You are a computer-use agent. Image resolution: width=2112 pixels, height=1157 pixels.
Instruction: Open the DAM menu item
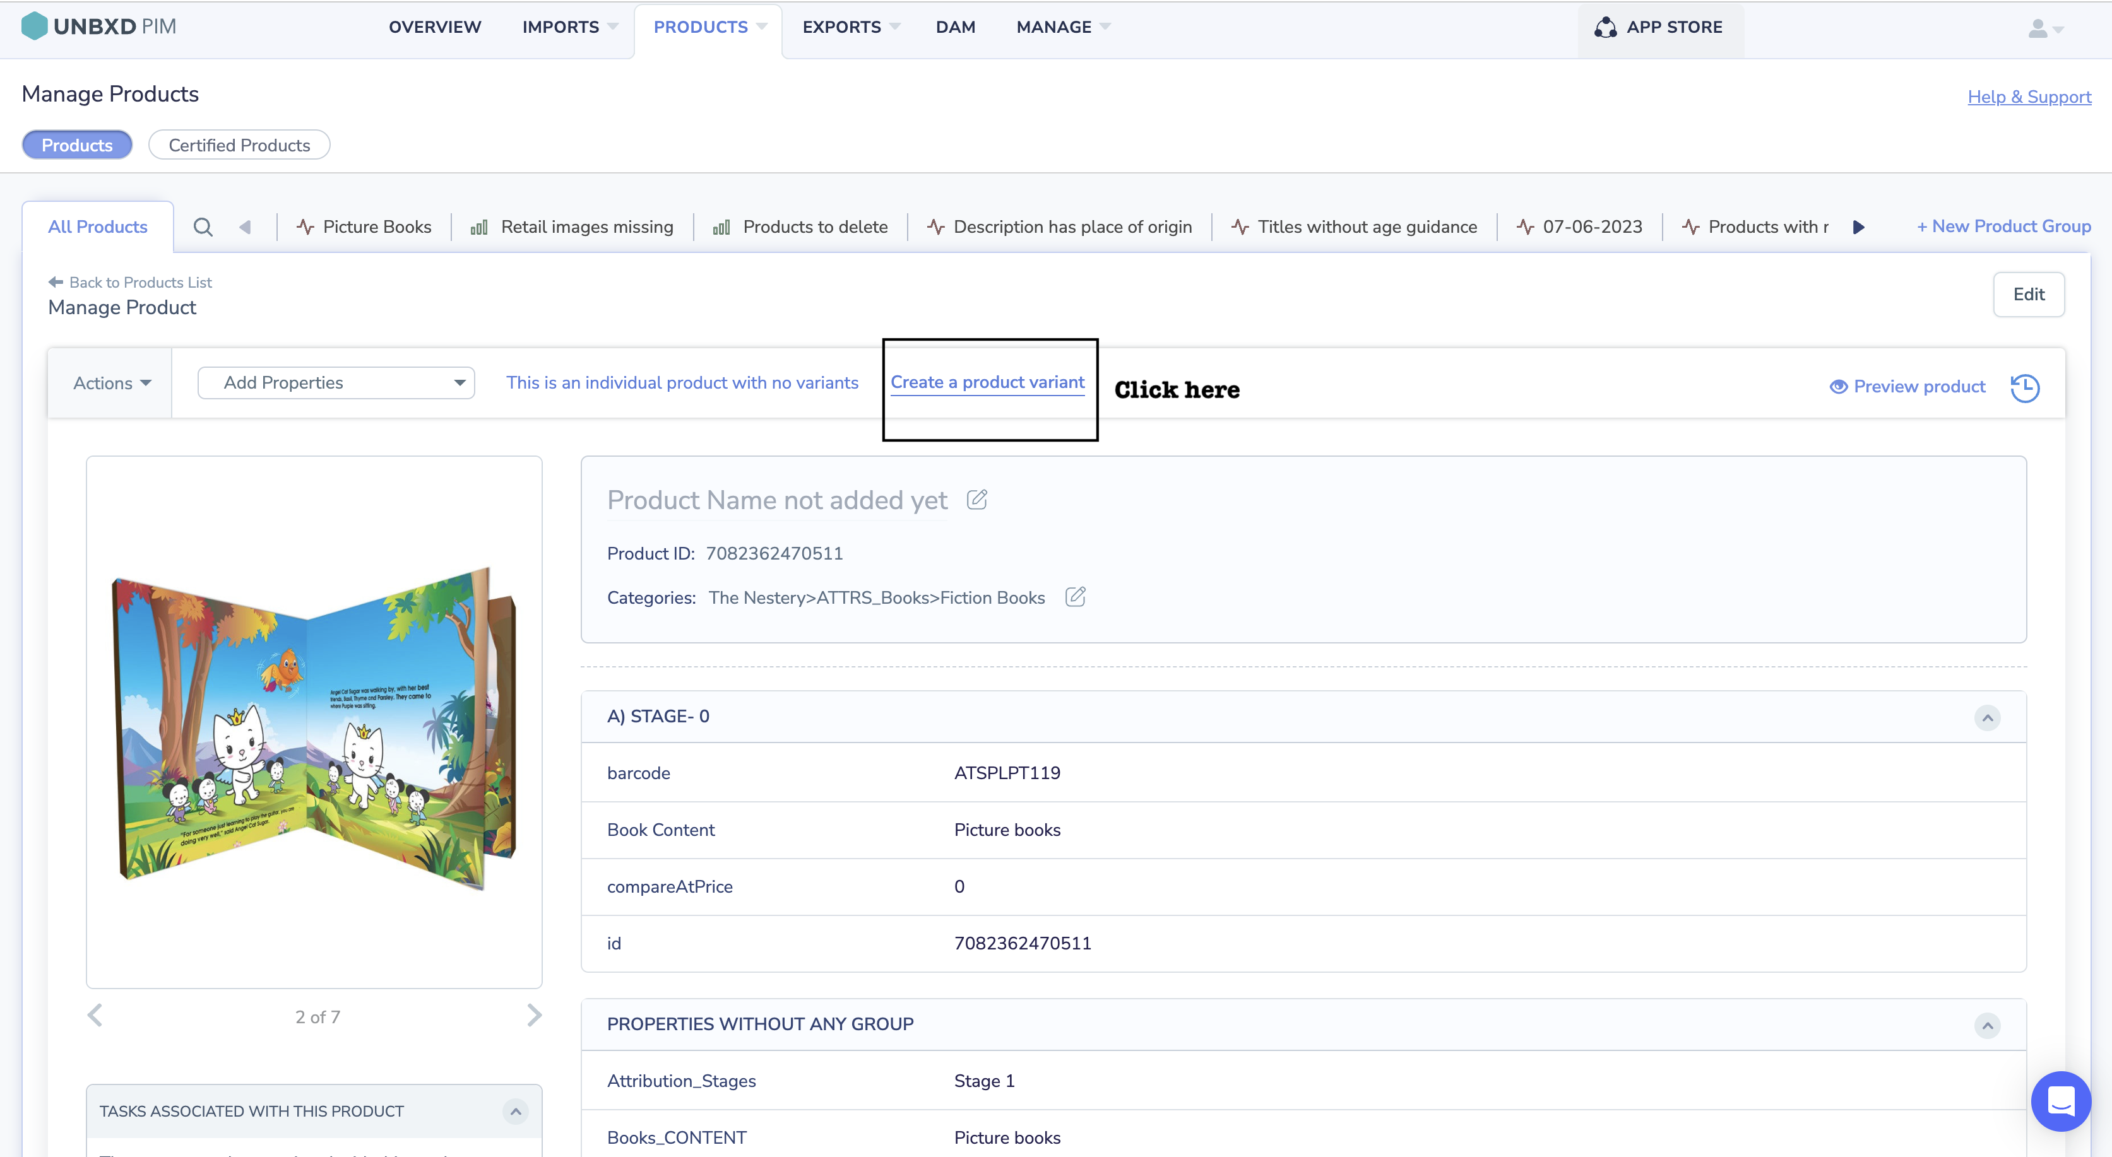955,27
